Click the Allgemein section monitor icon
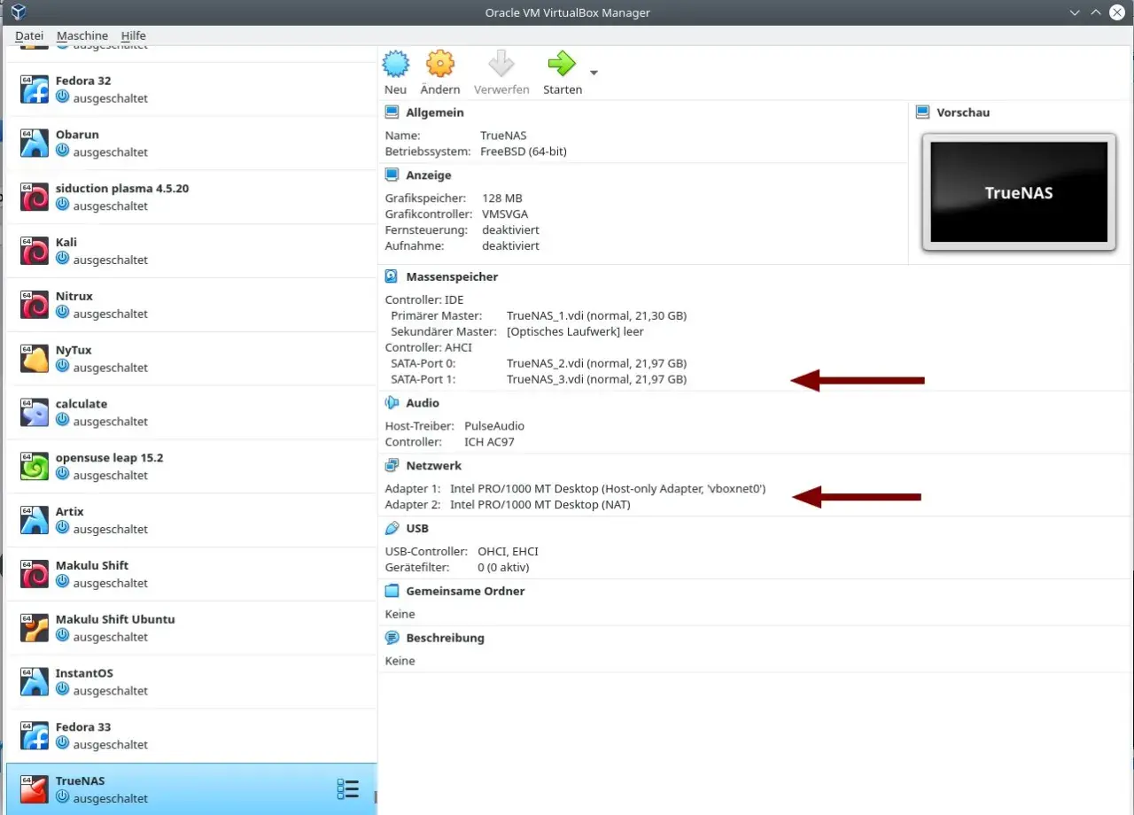 pyautogui.click(x=392, y=113)
